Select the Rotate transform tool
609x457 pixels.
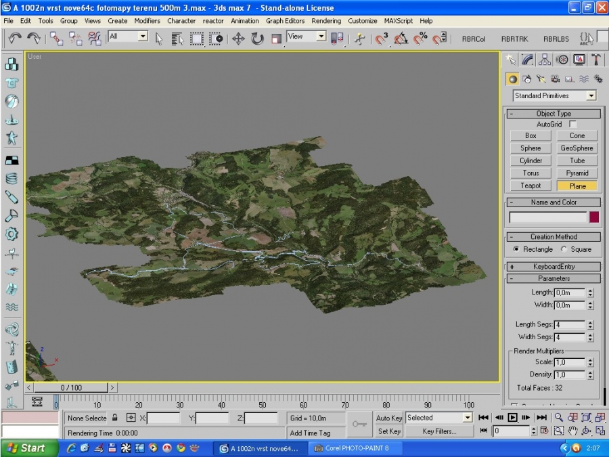[257, 39]
